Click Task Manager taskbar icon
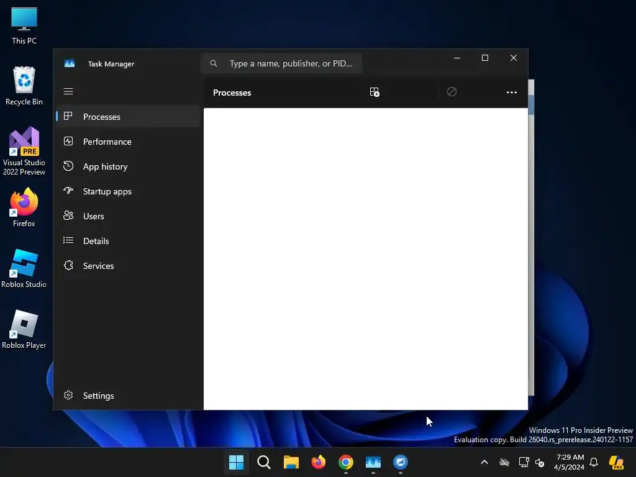Screen dimensions: 636x477 pyautogui.click(x=373, y=462)
